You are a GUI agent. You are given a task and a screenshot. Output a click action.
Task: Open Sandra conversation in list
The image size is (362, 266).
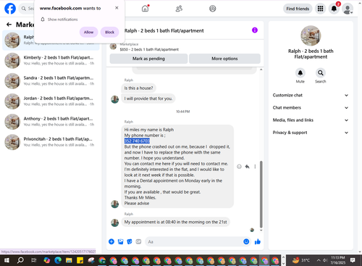pos(51,80)
